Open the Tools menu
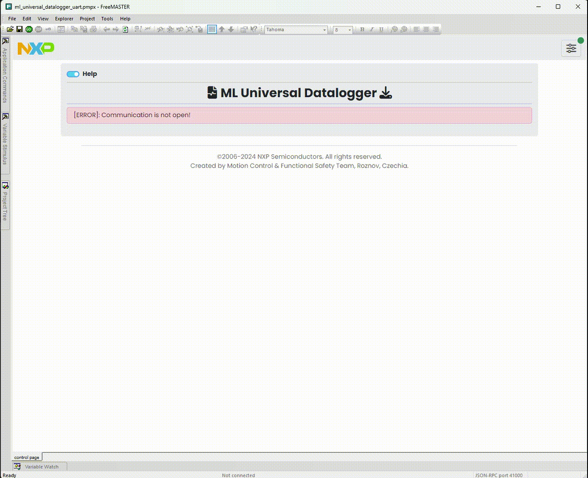 (x=107, y=19)
